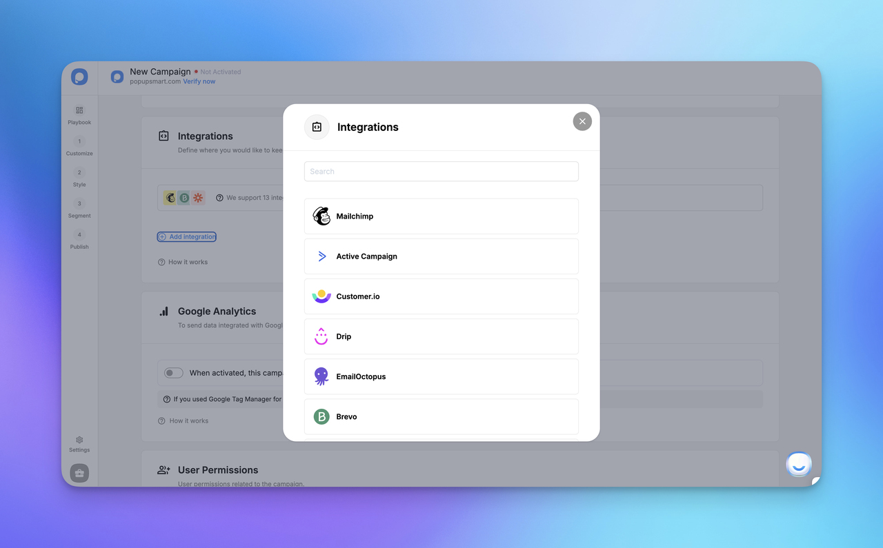883x548 pixels.
Task: Choose the Active Campaign integration row
Action: (x=441, y=256)
